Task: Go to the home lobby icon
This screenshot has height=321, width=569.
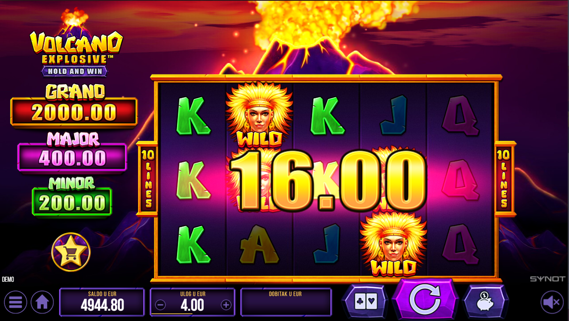Action: coord(42,302)
